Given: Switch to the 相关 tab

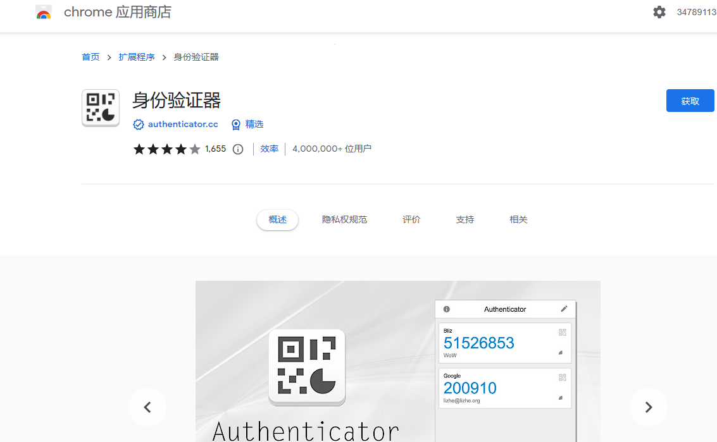Looking at the screenshot, I should [518, 220].
